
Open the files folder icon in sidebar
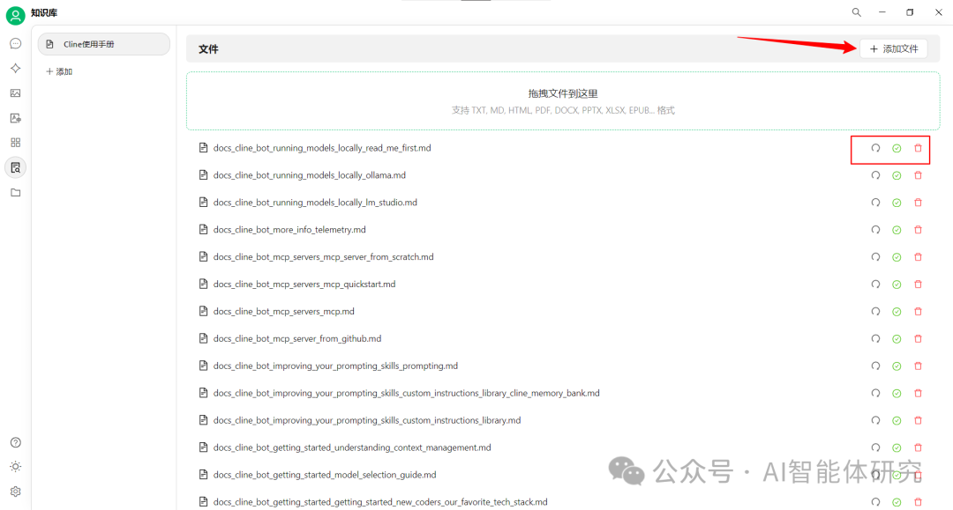[x=16, y=193]
